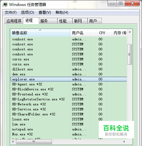Select the Nox.exe *32 process

click(x=55, y=134)
